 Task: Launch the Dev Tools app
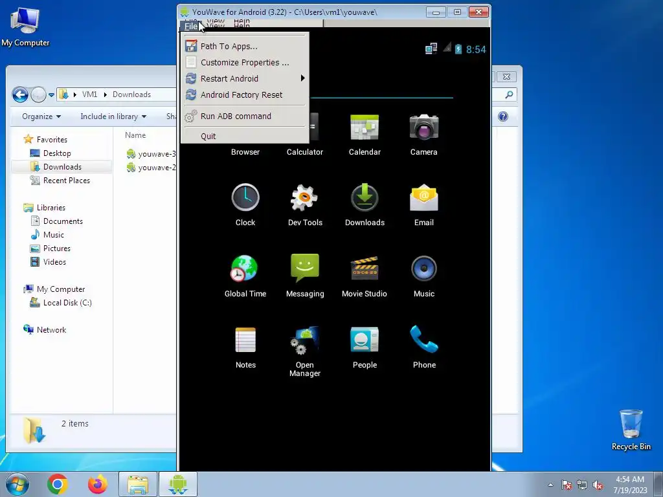point(305,205)
